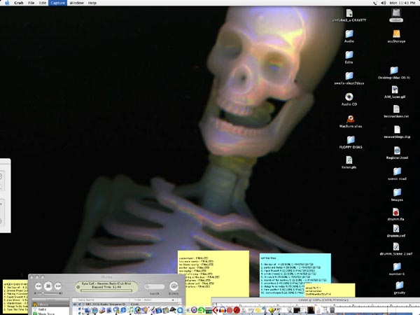Click the iTunes stop button
The image size is (420, 315).
click(48, 286)
